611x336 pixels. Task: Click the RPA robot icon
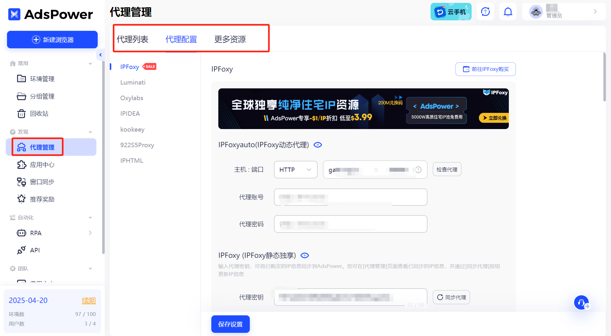pyautogui.click(x=21, y=233)
